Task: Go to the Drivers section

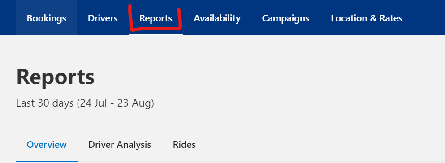Action: 103,18
